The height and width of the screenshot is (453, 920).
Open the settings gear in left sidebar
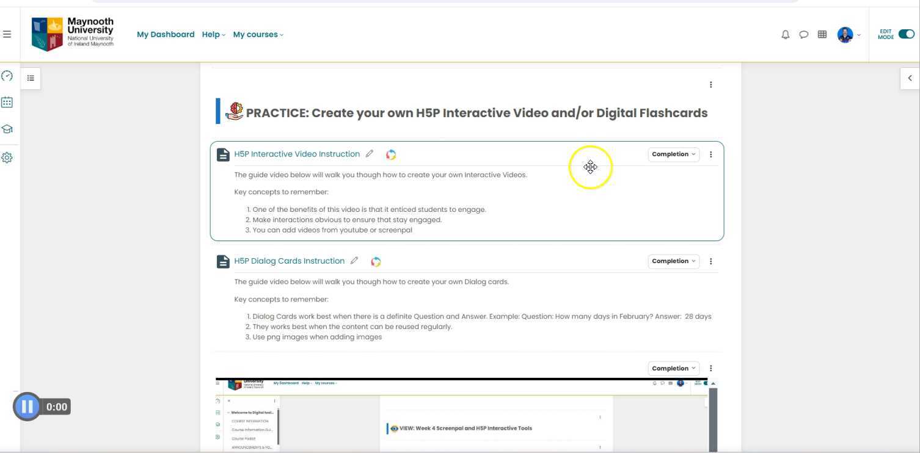[7, 158]
